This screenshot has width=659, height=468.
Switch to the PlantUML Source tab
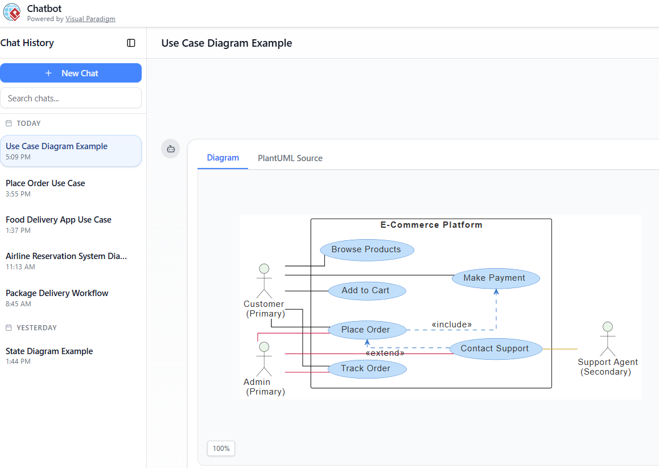290,158
